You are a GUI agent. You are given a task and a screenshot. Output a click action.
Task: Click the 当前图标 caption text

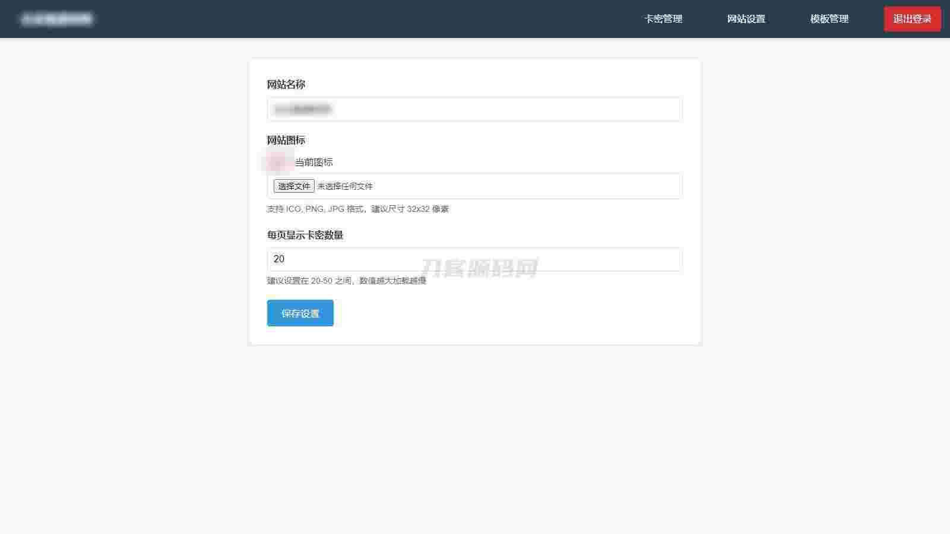[x=313, y=163]
